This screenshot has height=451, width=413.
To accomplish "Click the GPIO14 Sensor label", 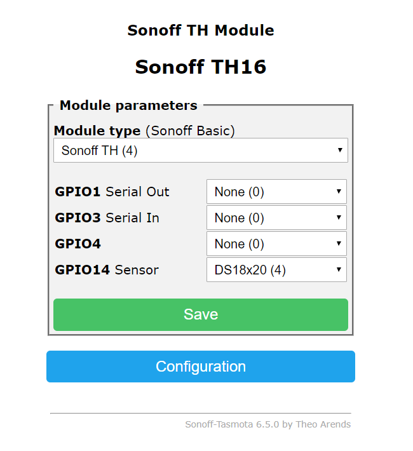I will click(107, 270).
